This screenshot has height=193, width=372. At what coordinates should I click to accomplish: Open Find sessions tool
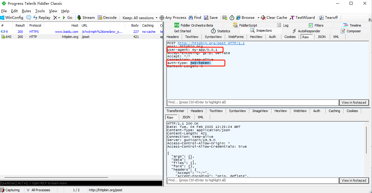pyautogui.click(x=195, y=18)
